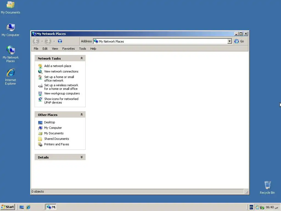Open the Forward history dropdown arrow
The image size is (281, 211).
pyautogui.click(x=54, y=41)
